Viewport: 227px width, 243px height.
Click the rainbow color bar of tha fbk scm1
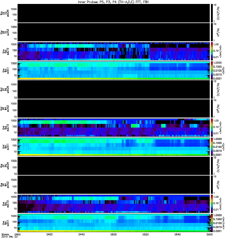click(x=212, y=70)
